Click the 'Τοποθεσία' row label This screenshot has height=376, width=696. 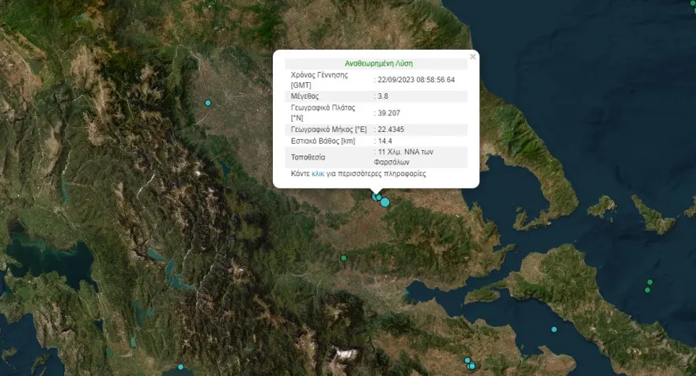308,156
